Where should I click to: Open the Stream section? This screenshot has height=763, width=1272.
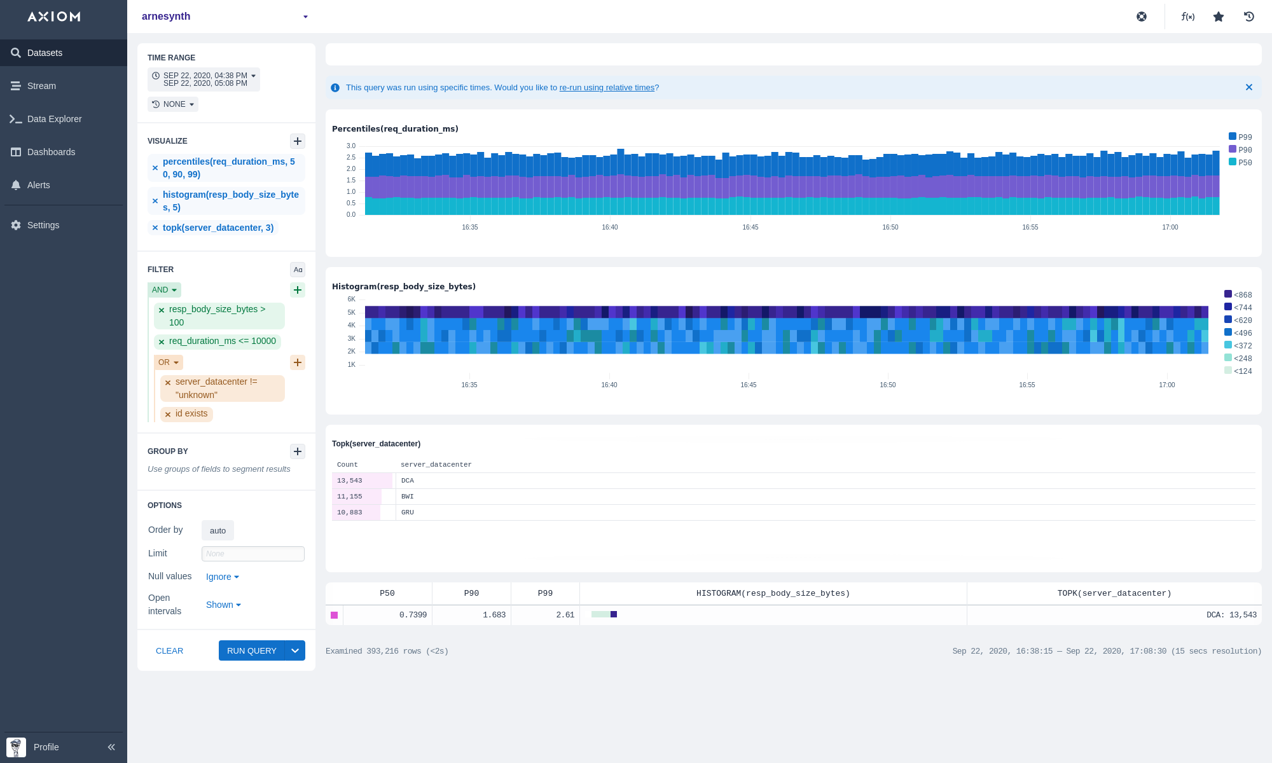[x=41, y=86]
